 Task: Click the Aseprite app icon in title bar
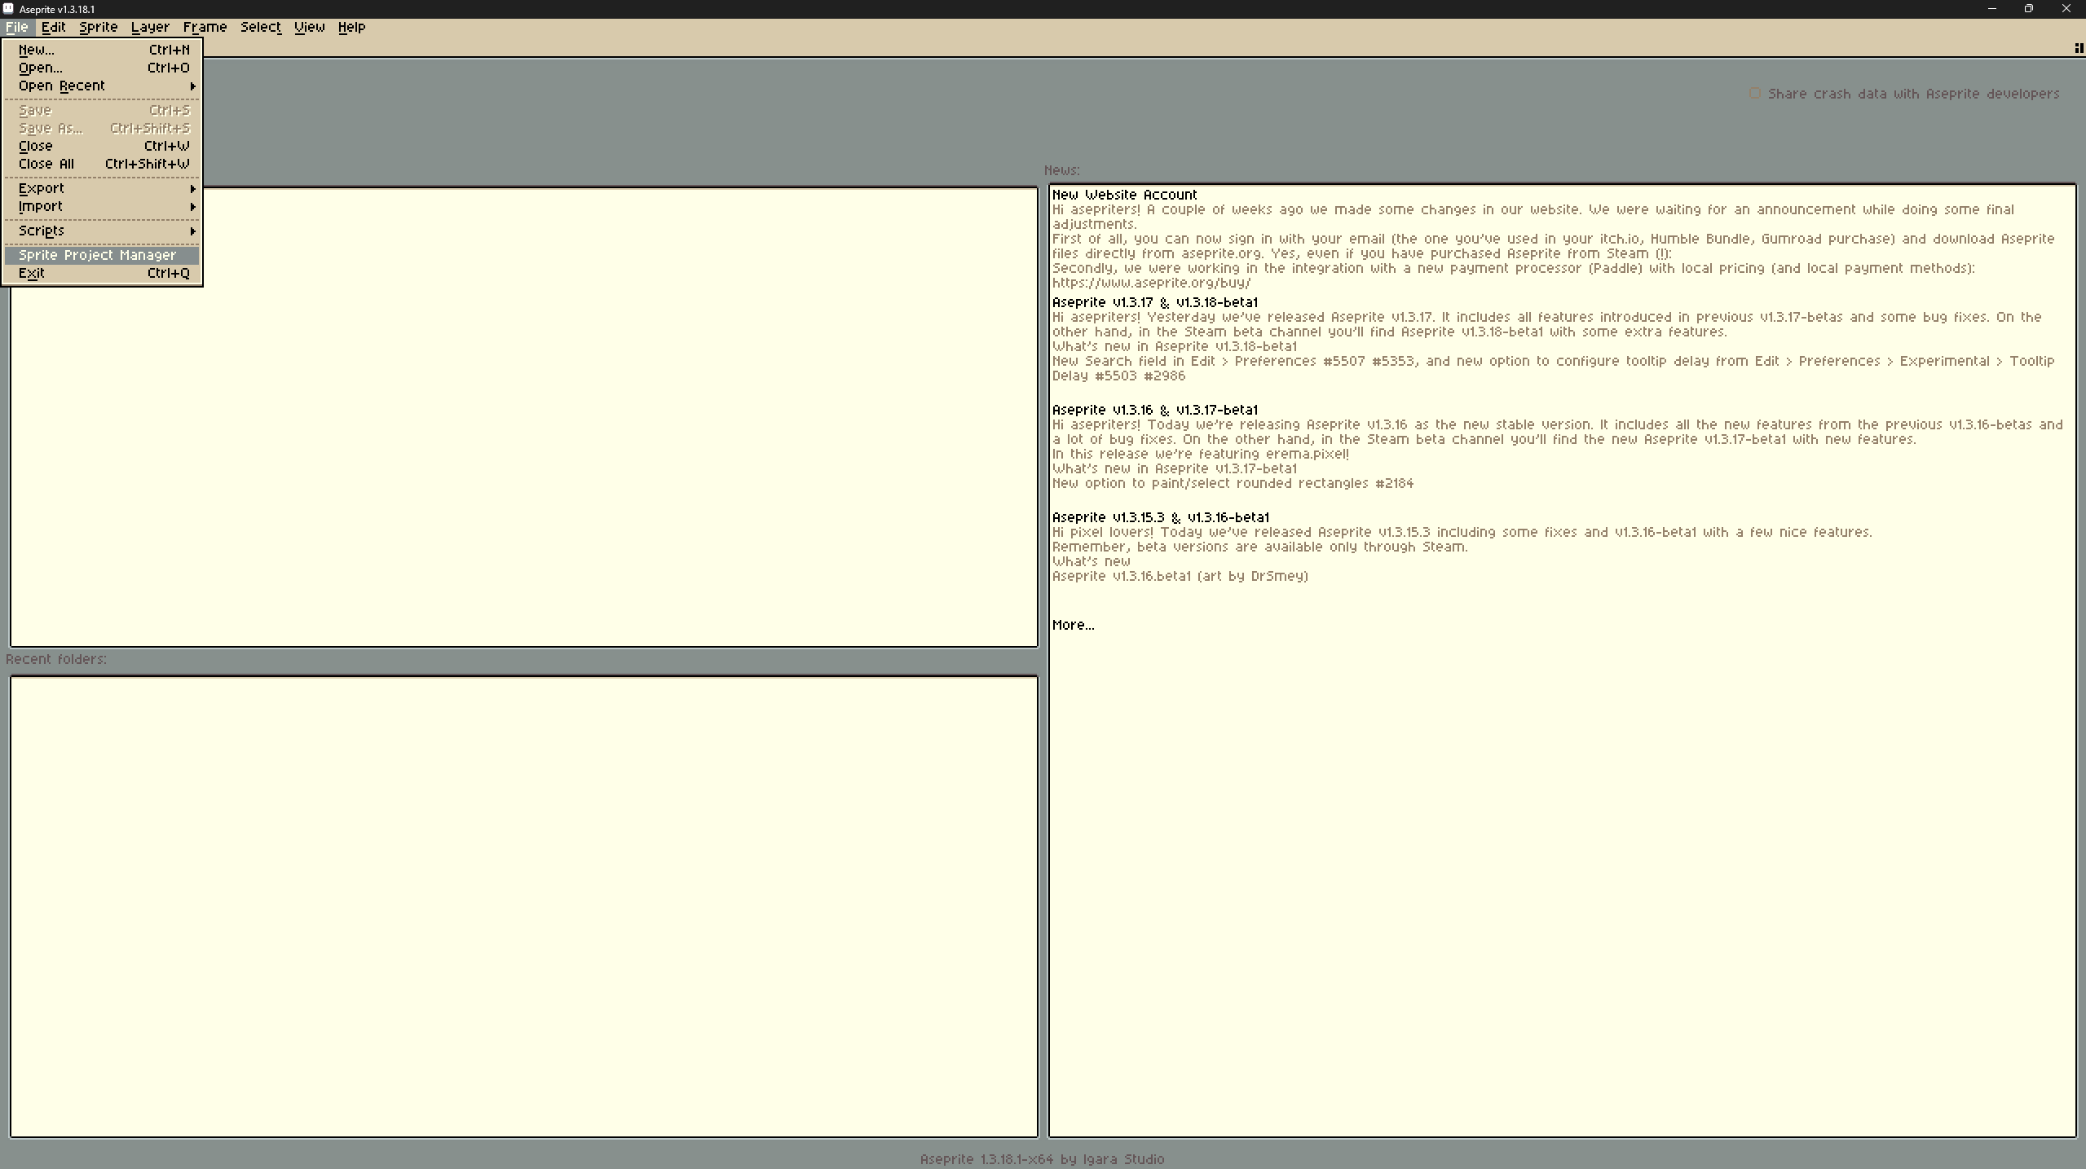9,9
